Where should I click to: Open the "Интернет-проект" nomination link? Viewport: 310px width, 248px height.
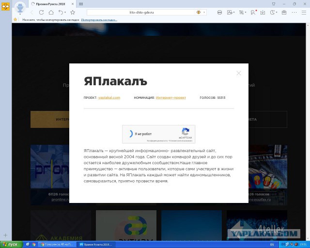tap(171, 97)
